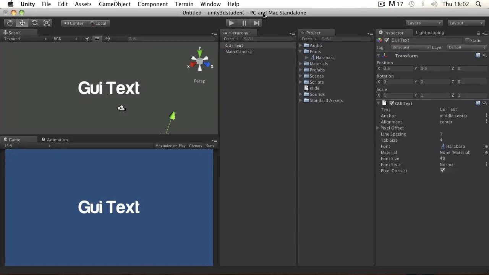Open the Layers dropdown
This screenshot has width=489, height=275.
(x=424, y=23)
